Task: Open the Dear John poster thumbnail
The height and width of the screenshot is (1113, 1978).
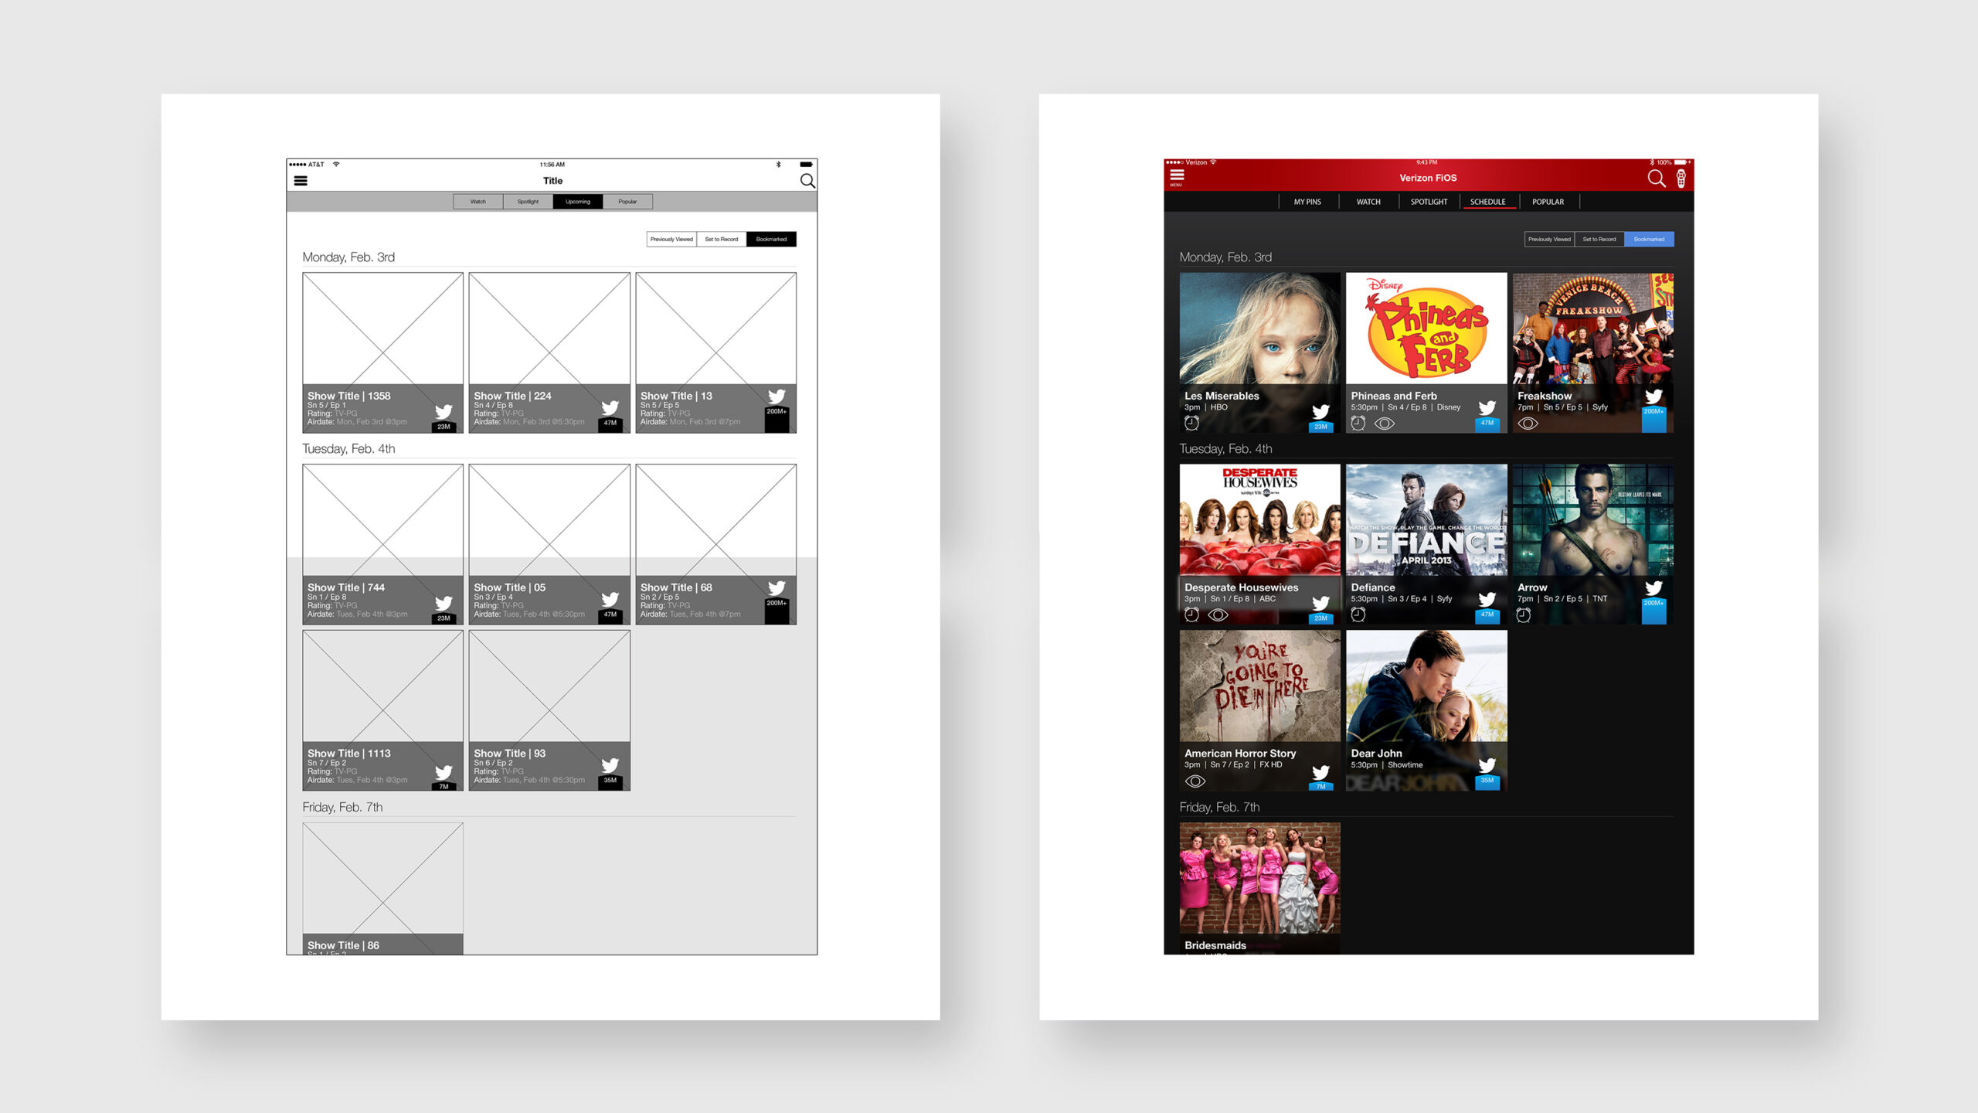Action: pos(1426,686)
